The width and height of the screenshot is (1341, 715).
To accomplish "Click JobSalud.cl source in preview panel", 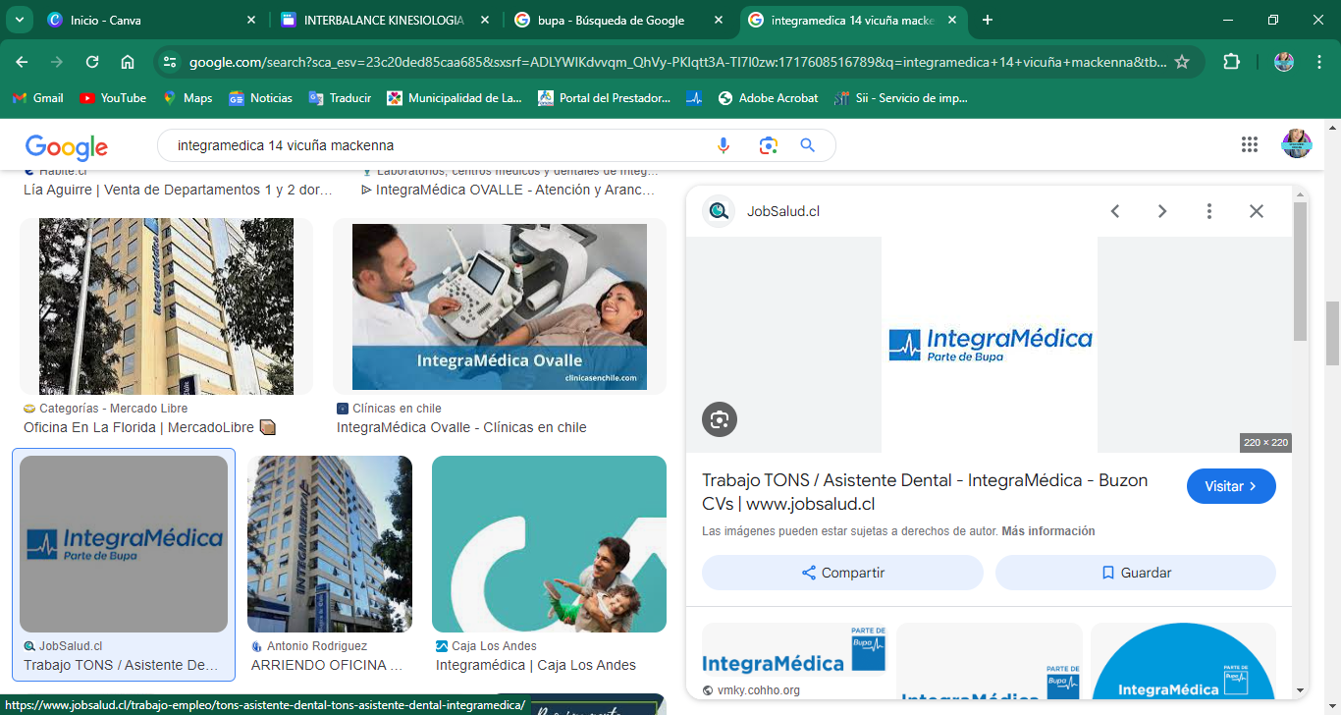I will (782, 211).
